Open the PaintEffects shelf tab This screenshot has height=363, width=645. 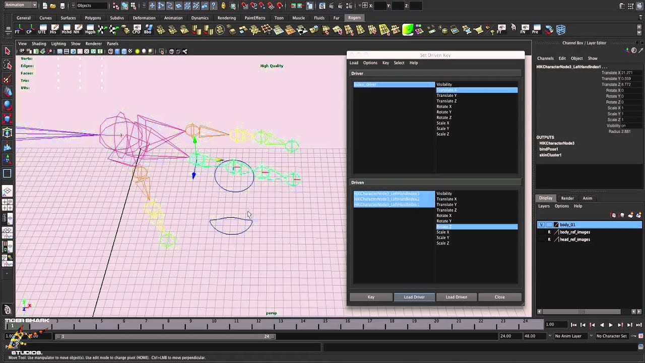pyautogui.click(x=255, y=18)
